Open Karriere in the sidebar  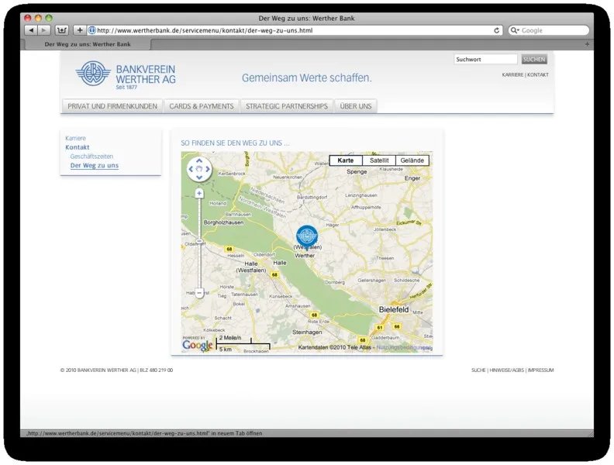point(75,138)
